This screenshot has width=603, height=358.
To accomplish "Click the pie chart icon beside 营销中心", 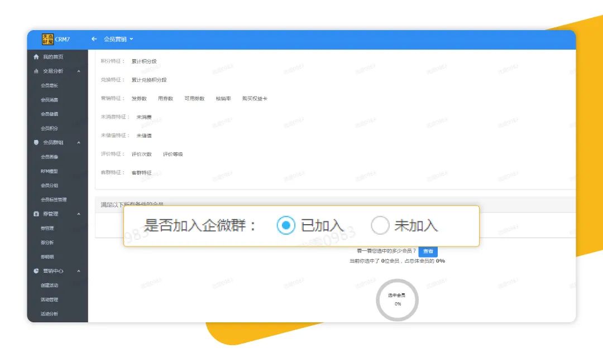I will (36, 271).
